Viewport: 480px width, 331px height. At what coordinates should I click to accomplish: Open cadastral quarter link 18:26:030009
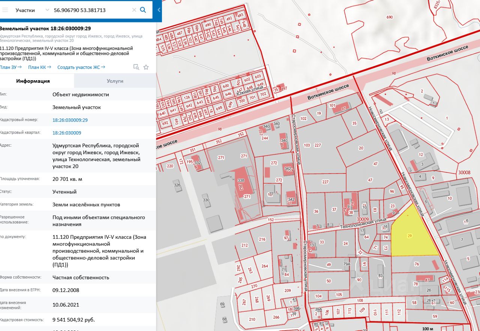pyautogui.click(x=67, y=133)
